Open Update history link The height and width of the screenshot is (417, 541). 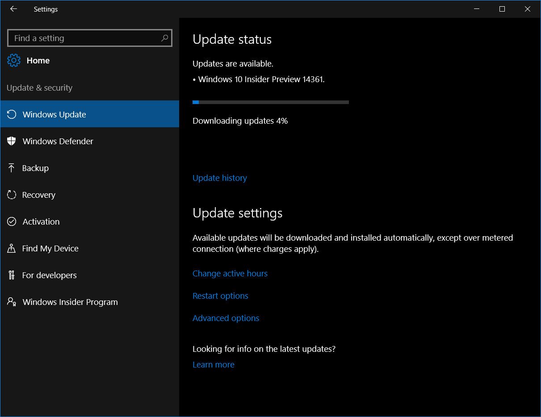pyautogui.click(x=219, y=178)
